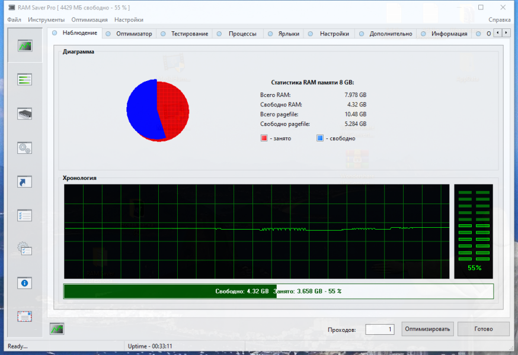Viewport: 518px width, 355px height.
Task: Click the Свободно RAM value 4.32 GB
Action: coord(357,105)
